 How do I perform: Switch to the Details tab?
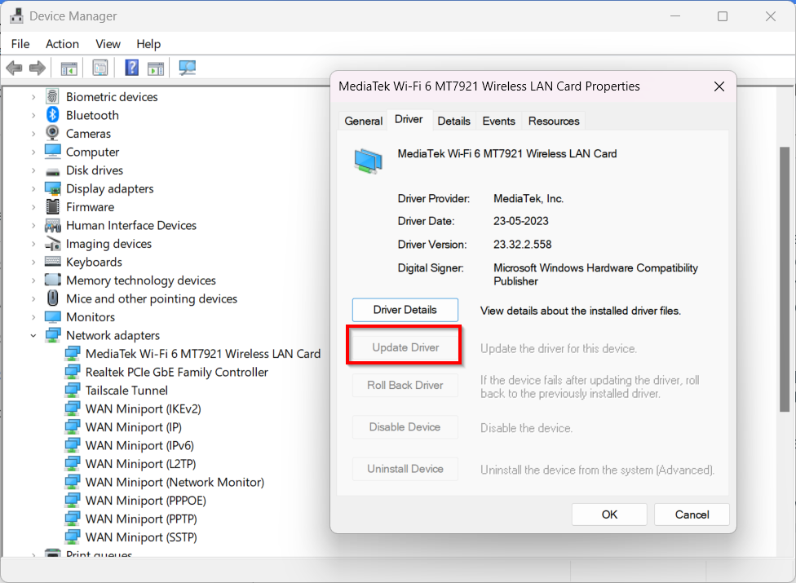click(453, 121)
